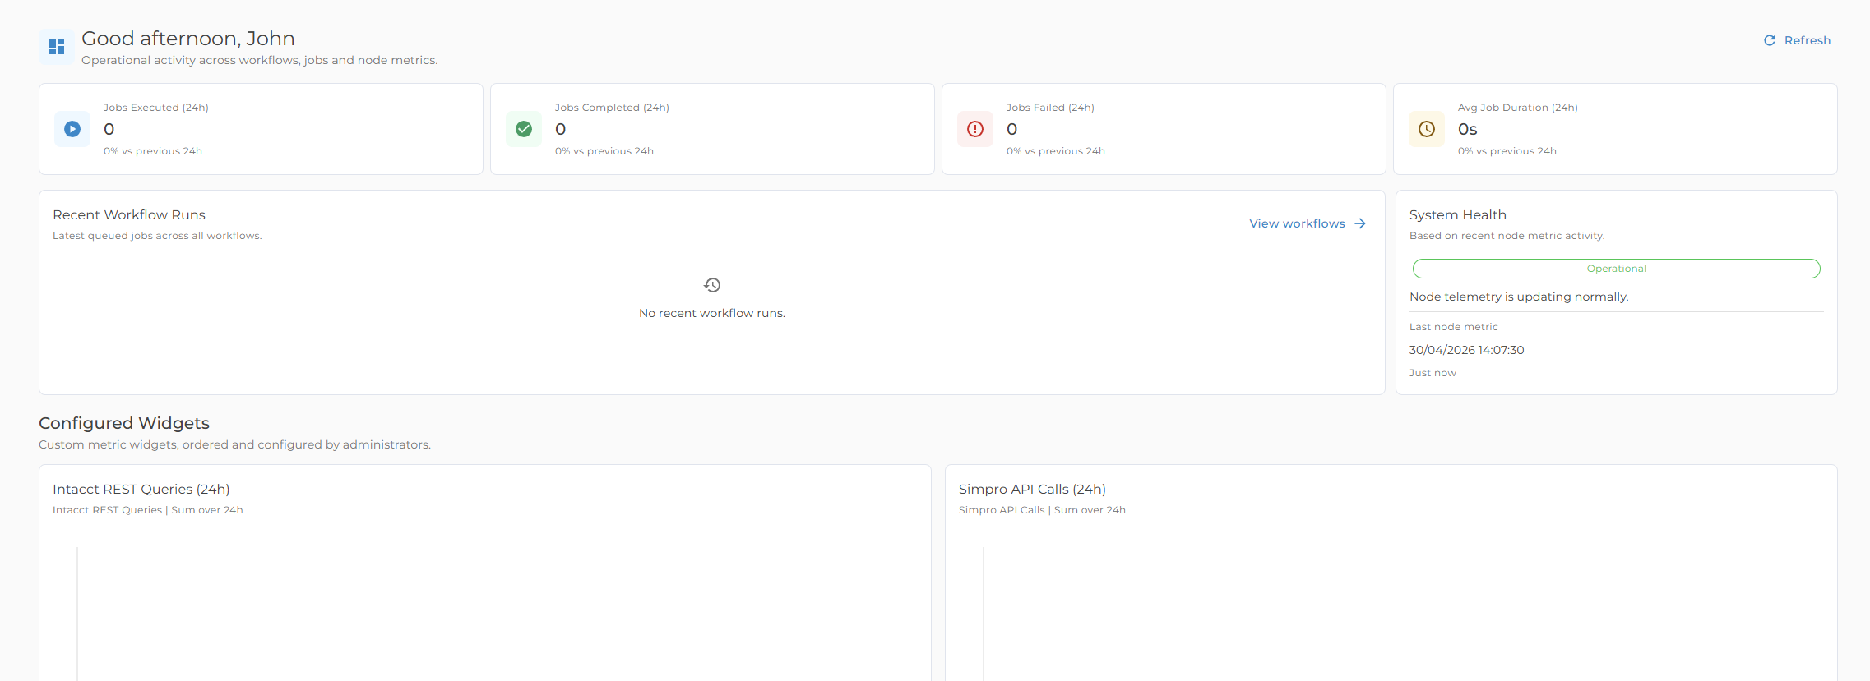
Task: Click the history icon above No recent workflow runs
Action: point(712,285)
